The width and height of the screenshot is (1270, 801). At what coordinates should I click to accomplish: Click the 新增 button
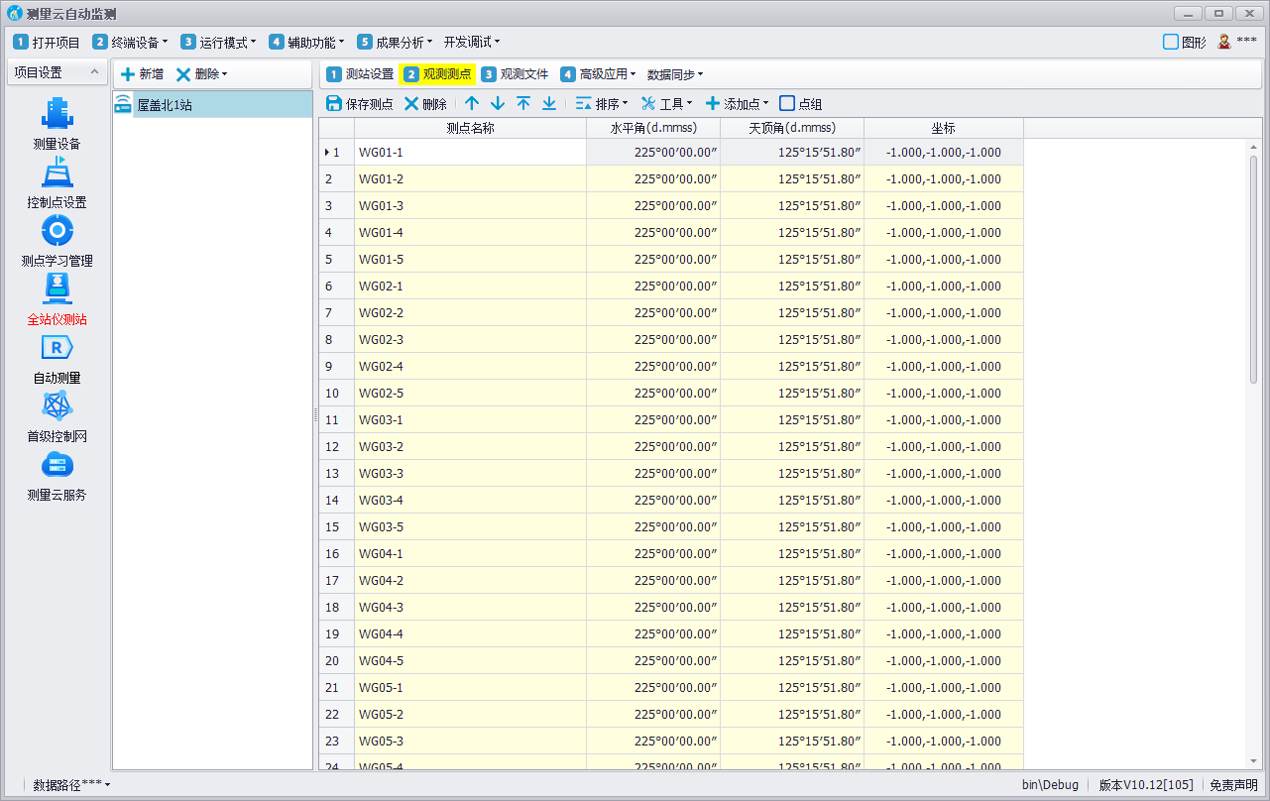(x=142, y=74)
